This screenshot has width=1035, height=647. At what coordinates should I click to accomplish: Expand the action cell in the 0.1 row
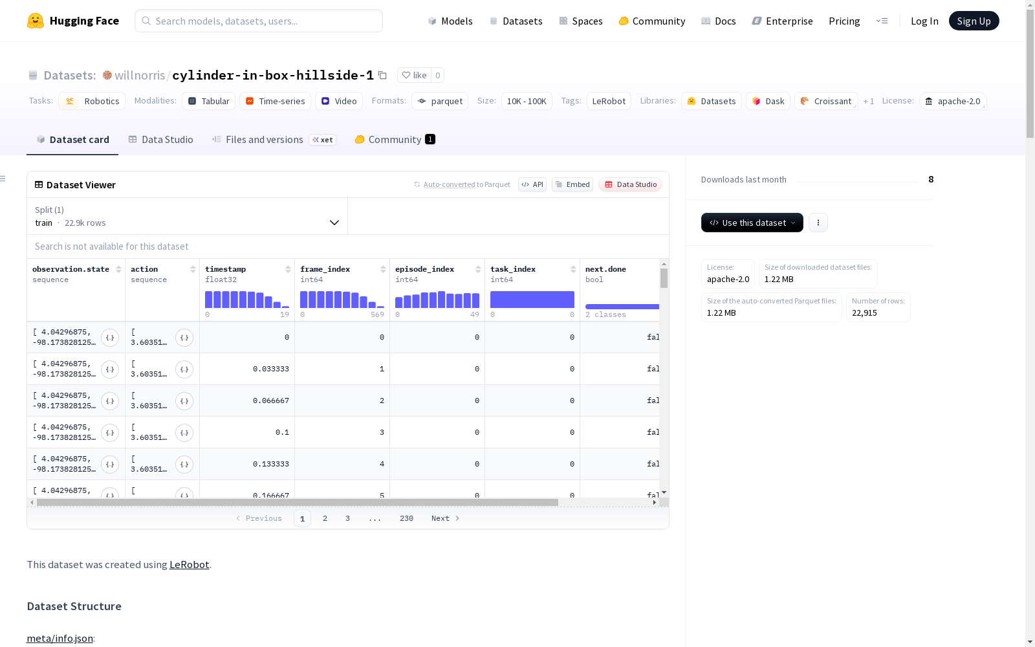tap(184, 433)
